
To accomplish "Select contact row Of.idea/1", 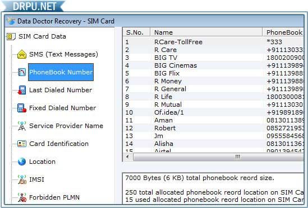I will click(x=213, y=112).
